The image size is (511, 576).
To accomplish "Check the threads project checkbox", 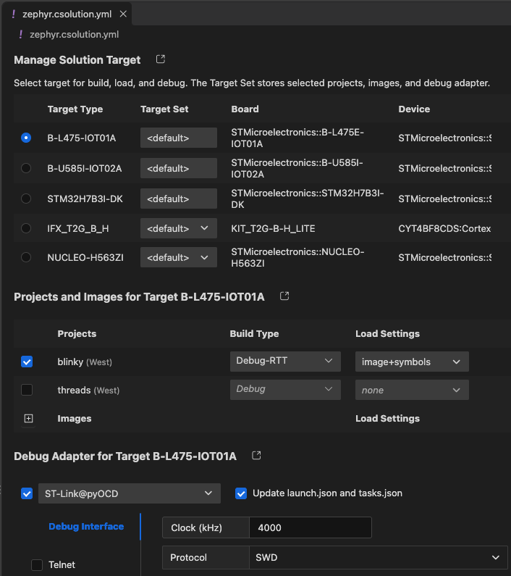I will click(x=27, y=390).
